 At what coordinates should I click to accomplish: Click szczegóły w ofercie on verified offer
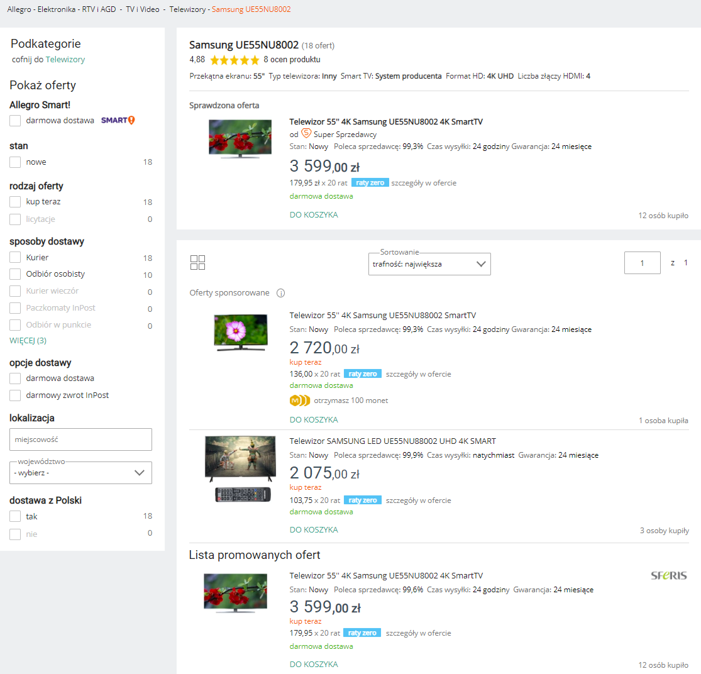coord(424,183)
